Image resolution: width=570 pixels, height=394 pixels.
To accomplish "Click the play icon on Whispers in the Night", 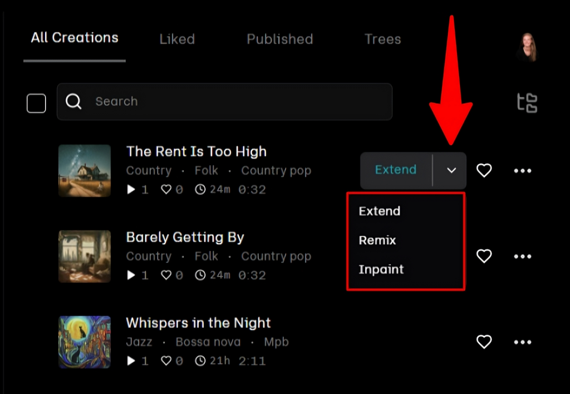I will (130, 361).
